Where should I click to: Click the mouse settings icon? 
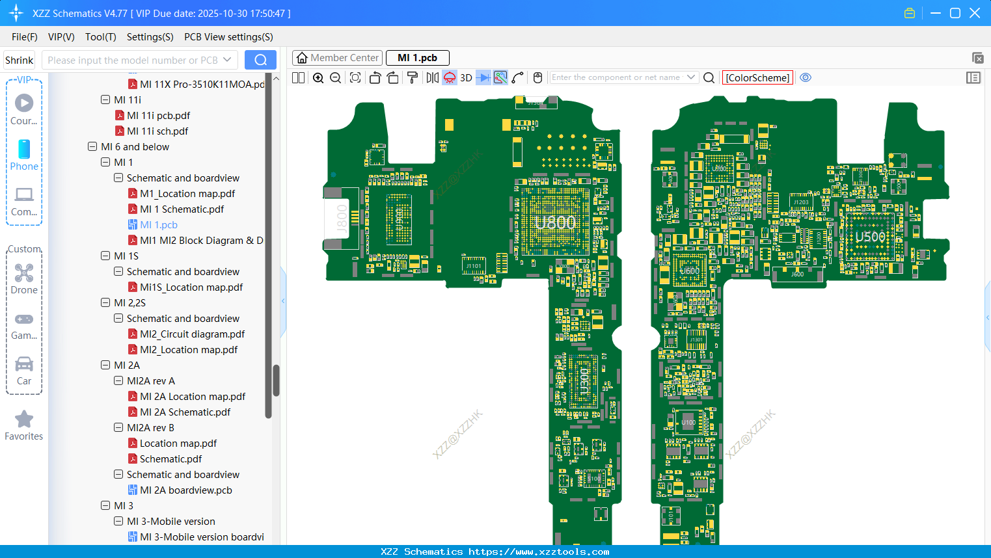click(x=537, y=78)
